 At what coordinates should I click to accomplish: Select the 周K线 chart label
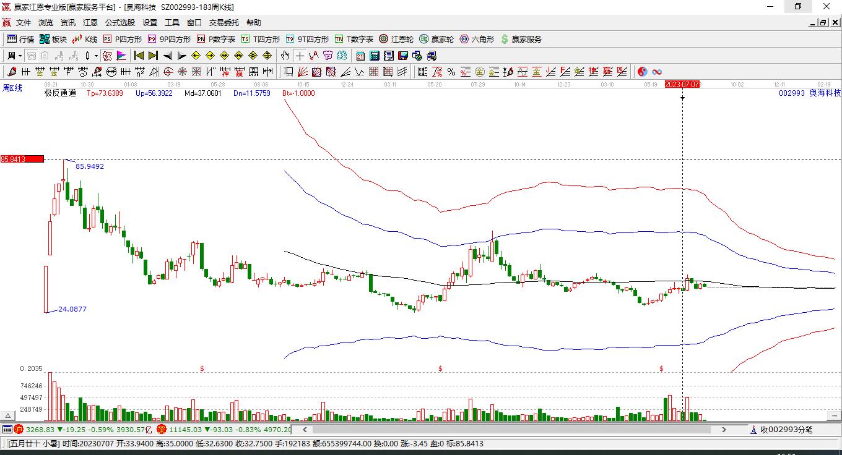coord(11,88)
